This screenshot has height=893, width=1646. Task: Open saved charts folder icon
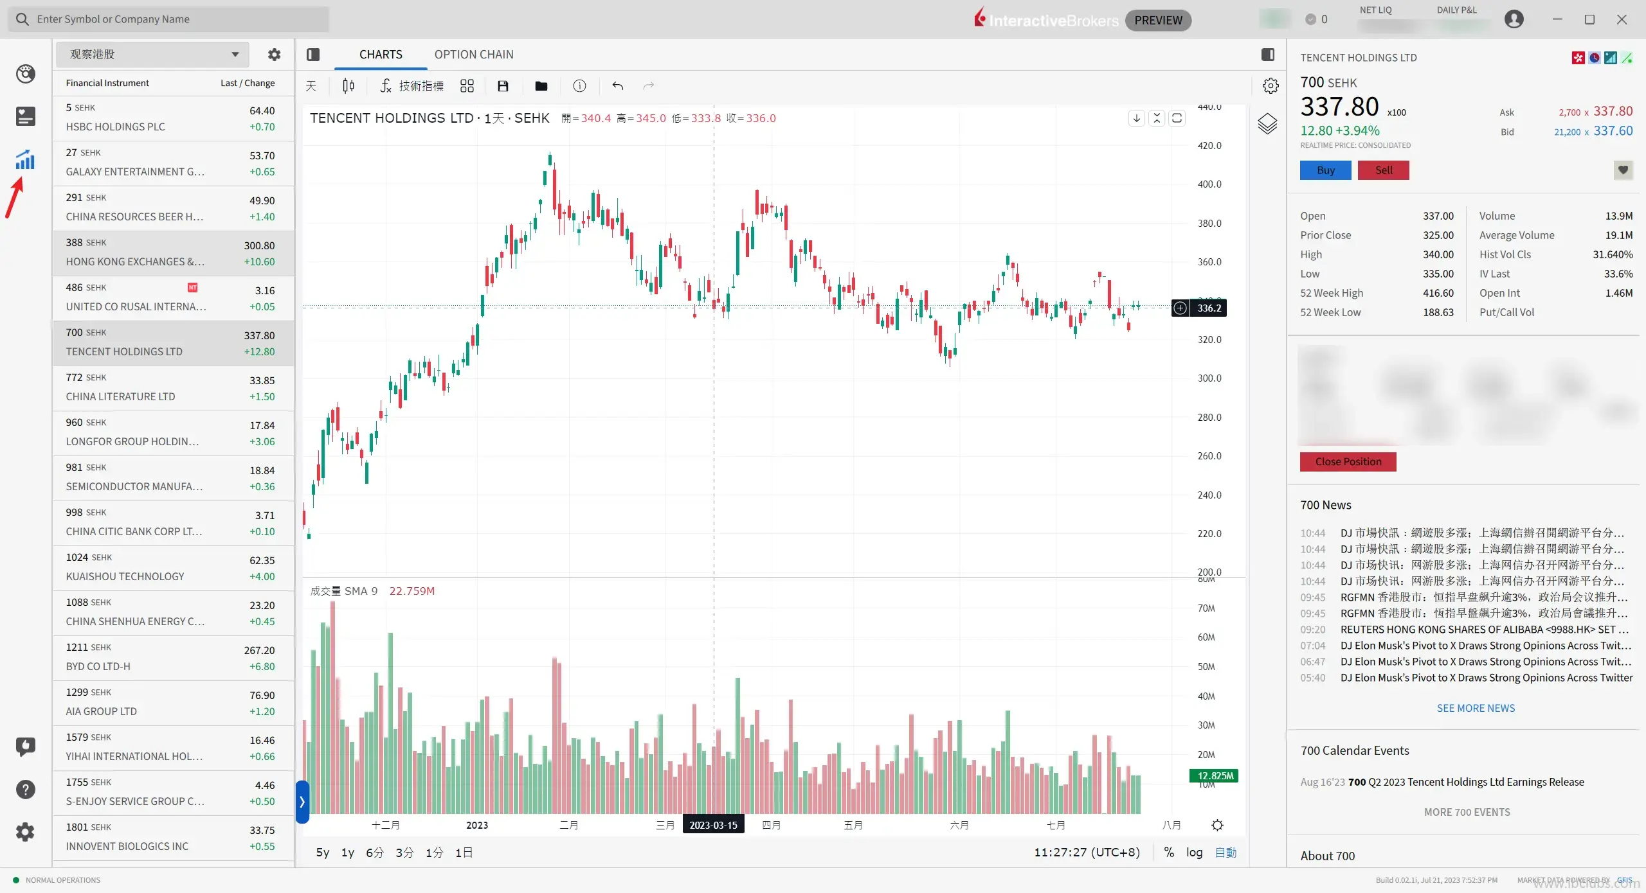[541, 86]
